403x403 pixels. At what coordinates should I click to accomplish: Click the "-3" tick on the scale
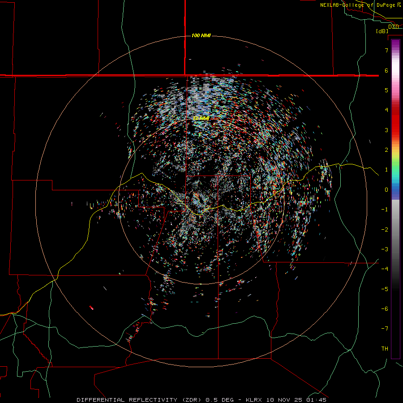(385, 249)
